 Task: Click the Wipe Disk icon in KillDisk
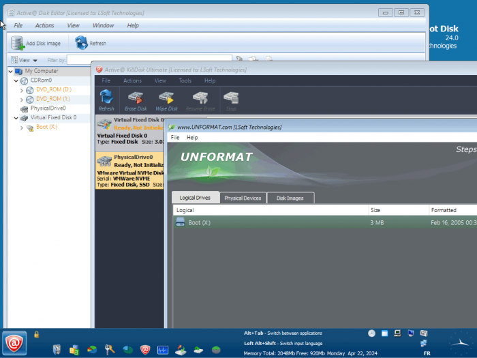click(167, 100)
